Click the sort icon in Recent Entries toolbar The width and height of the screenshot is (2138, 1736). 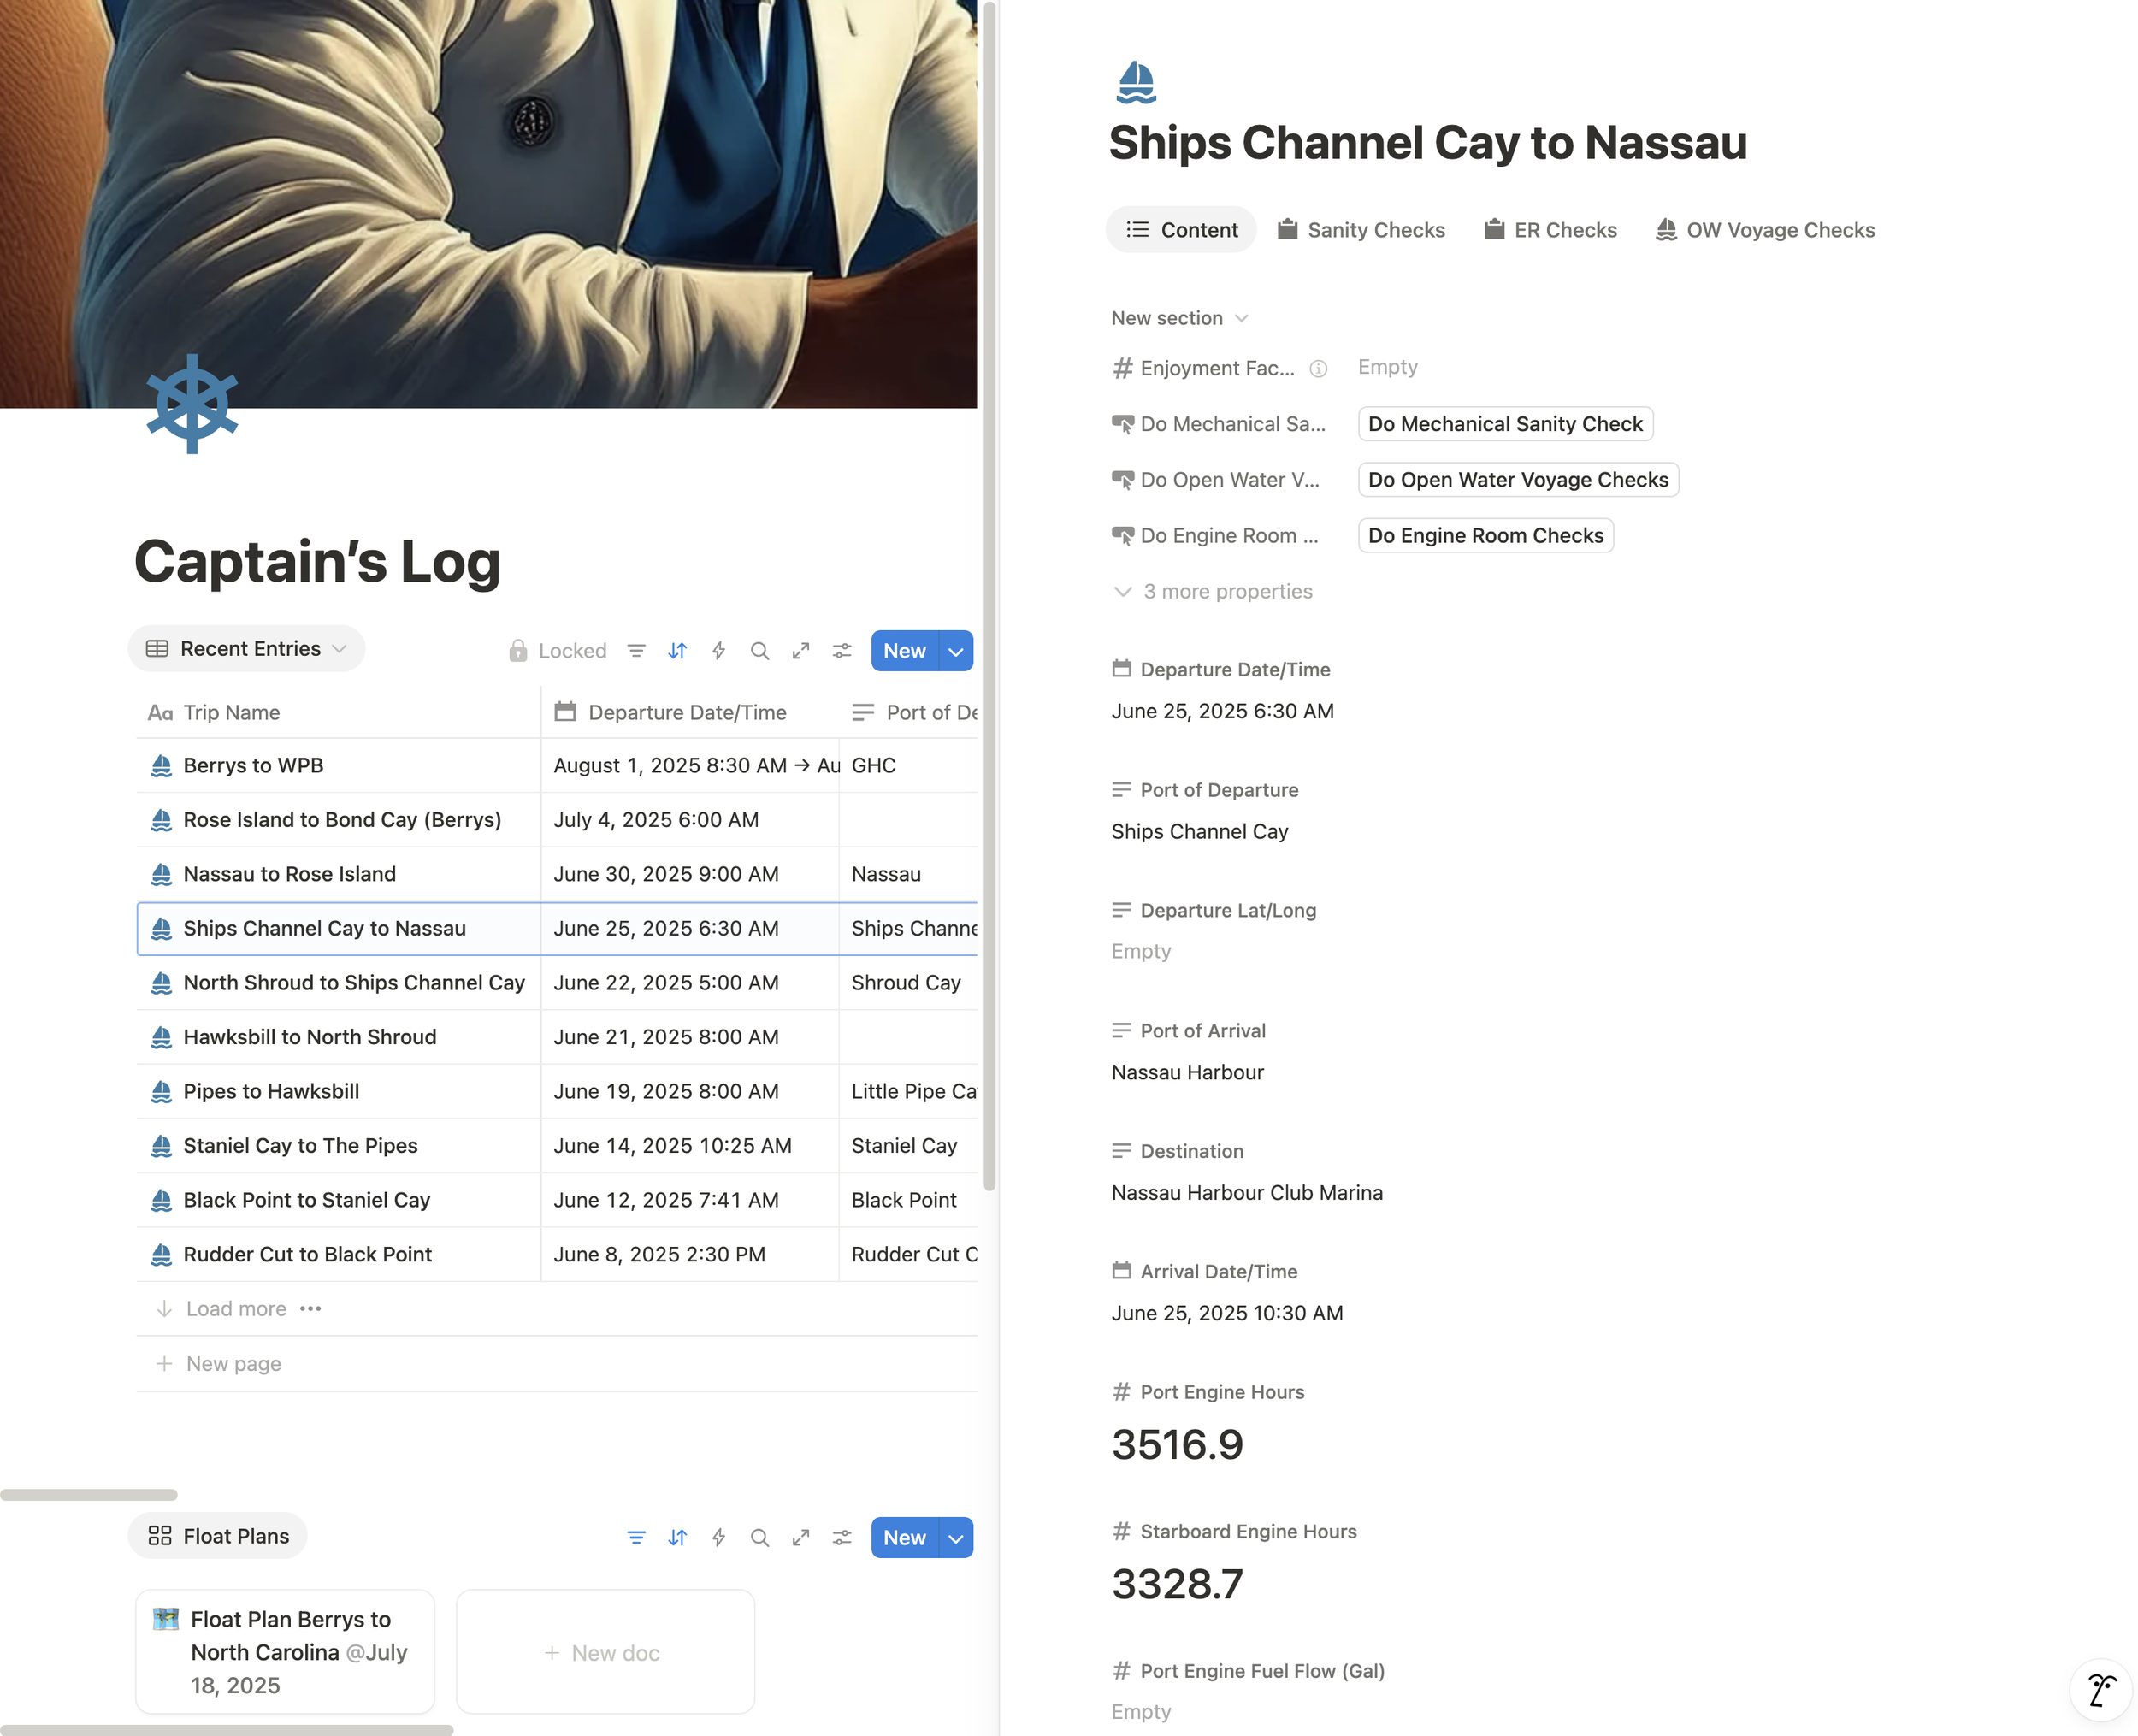point(677,651)
